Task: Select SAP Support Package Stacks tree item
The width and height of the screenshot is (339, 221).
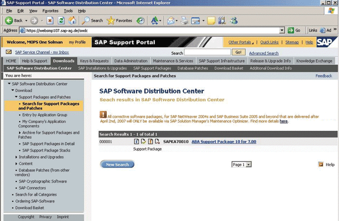Action: pos(46,151)
